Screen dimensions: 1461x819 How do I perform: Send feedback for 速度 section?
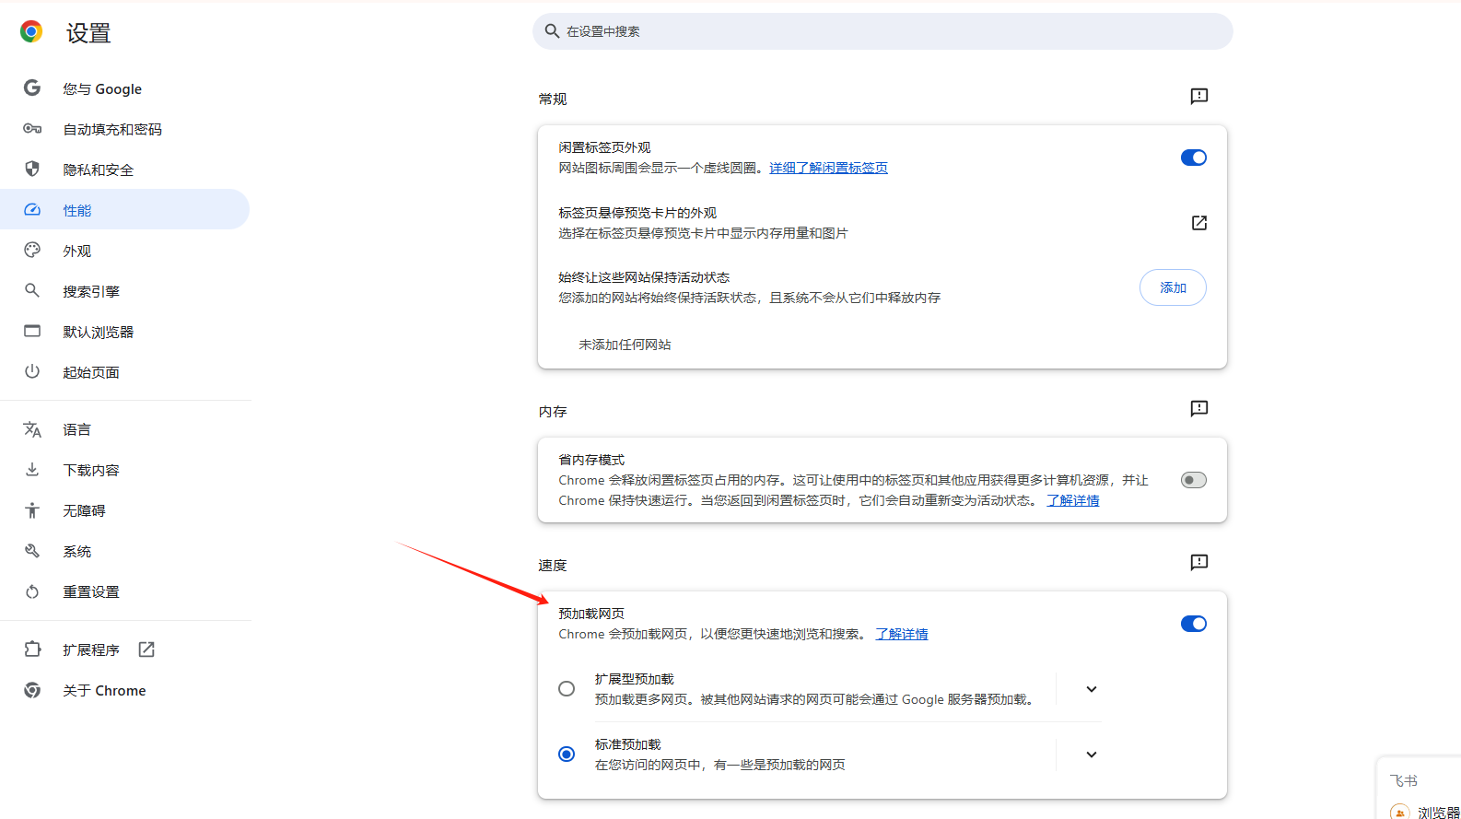pos(1198,563)
